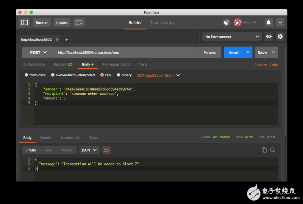Click the new window icon
The width and height of the screenshot is (303, 204).
[x=79, y=23]
